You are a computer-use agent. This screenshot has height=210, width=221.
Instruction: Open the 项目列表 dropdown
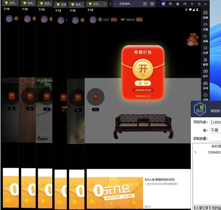pyautogui.click(x=215, y=122)
